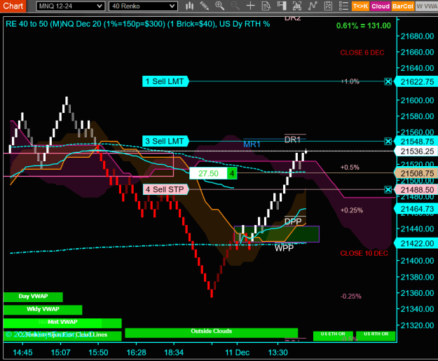Toggle the Cloud button

[x=380, y=6]
